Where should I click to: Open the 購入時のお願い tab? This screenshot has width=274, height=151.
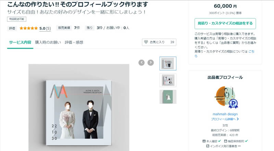coord(48,42)
